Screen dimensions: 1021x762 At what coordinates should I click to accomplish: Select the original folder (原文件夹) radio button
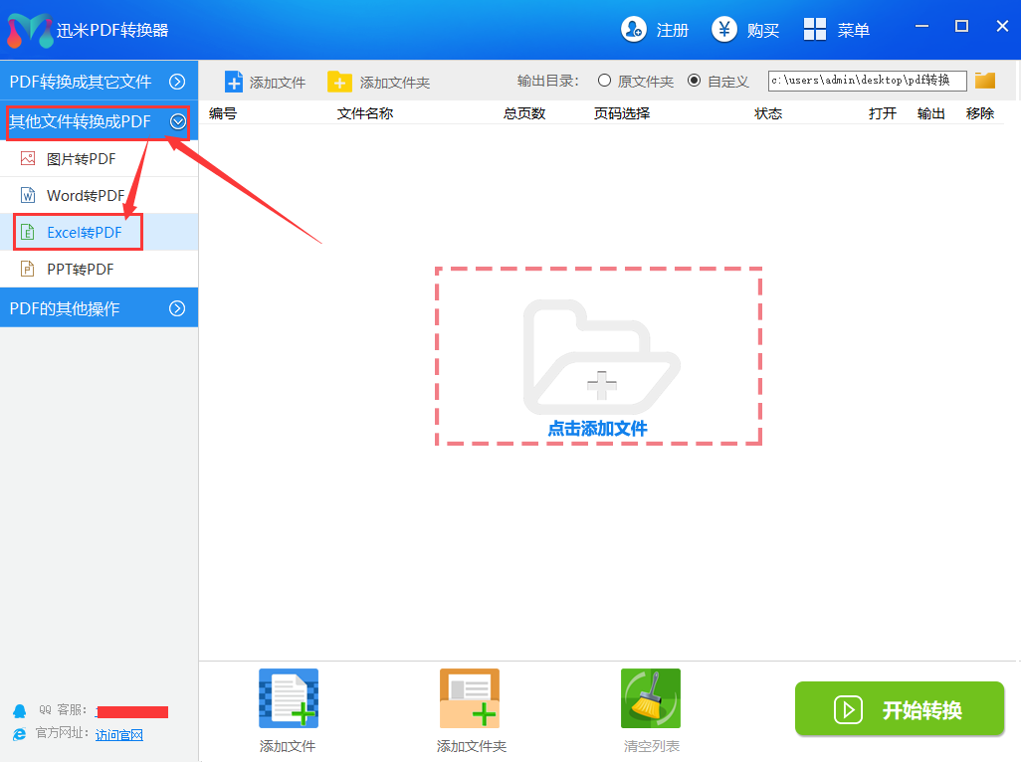[604, 81]
